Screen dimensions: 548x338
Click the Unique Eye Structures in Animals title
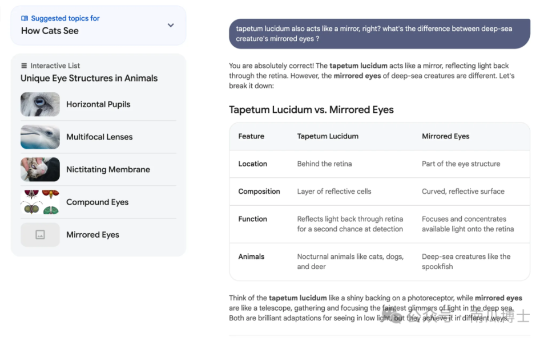tap(89, 78)
